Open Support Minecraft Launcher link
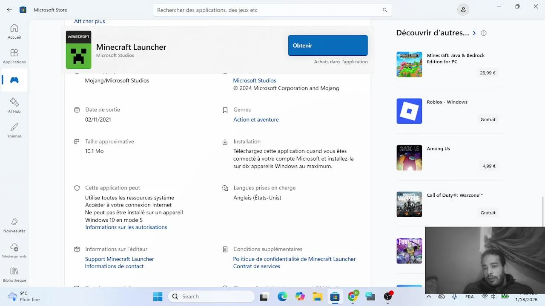The image size is (545, 306). (119, 259)
